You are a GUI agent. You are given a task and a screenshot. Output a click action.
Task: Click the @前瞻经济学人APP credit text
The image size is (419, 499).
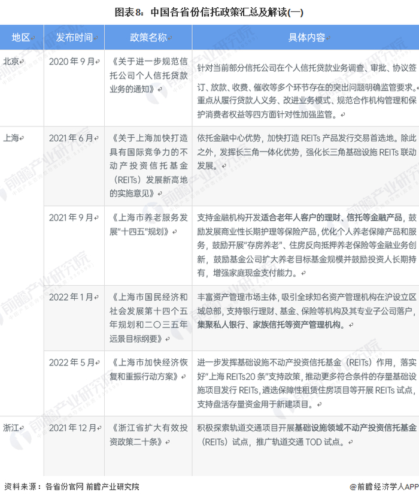tap(384, 486)
